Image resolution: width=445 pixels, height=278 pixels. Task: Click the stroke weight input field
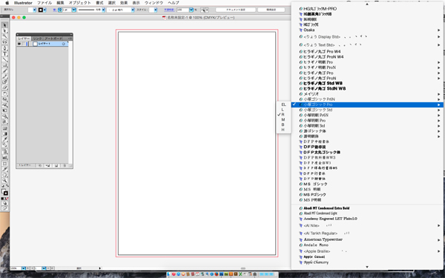tap(67, 10)
